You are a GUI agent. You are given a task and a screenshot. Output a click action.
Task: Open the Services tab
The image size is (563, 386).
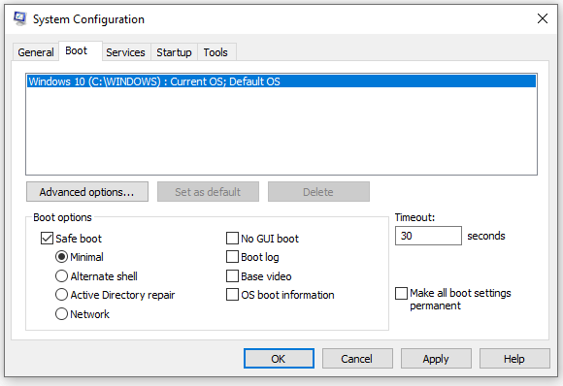click(125, 52)
